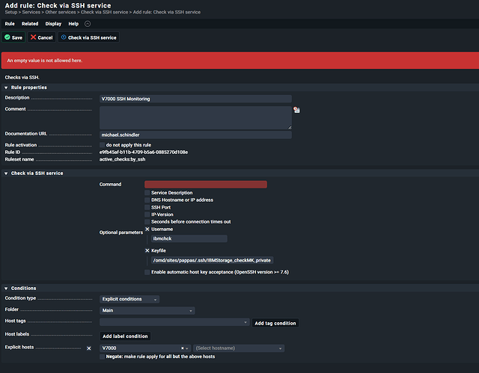Collapse the Rule properties section

[x=7, y=87]
